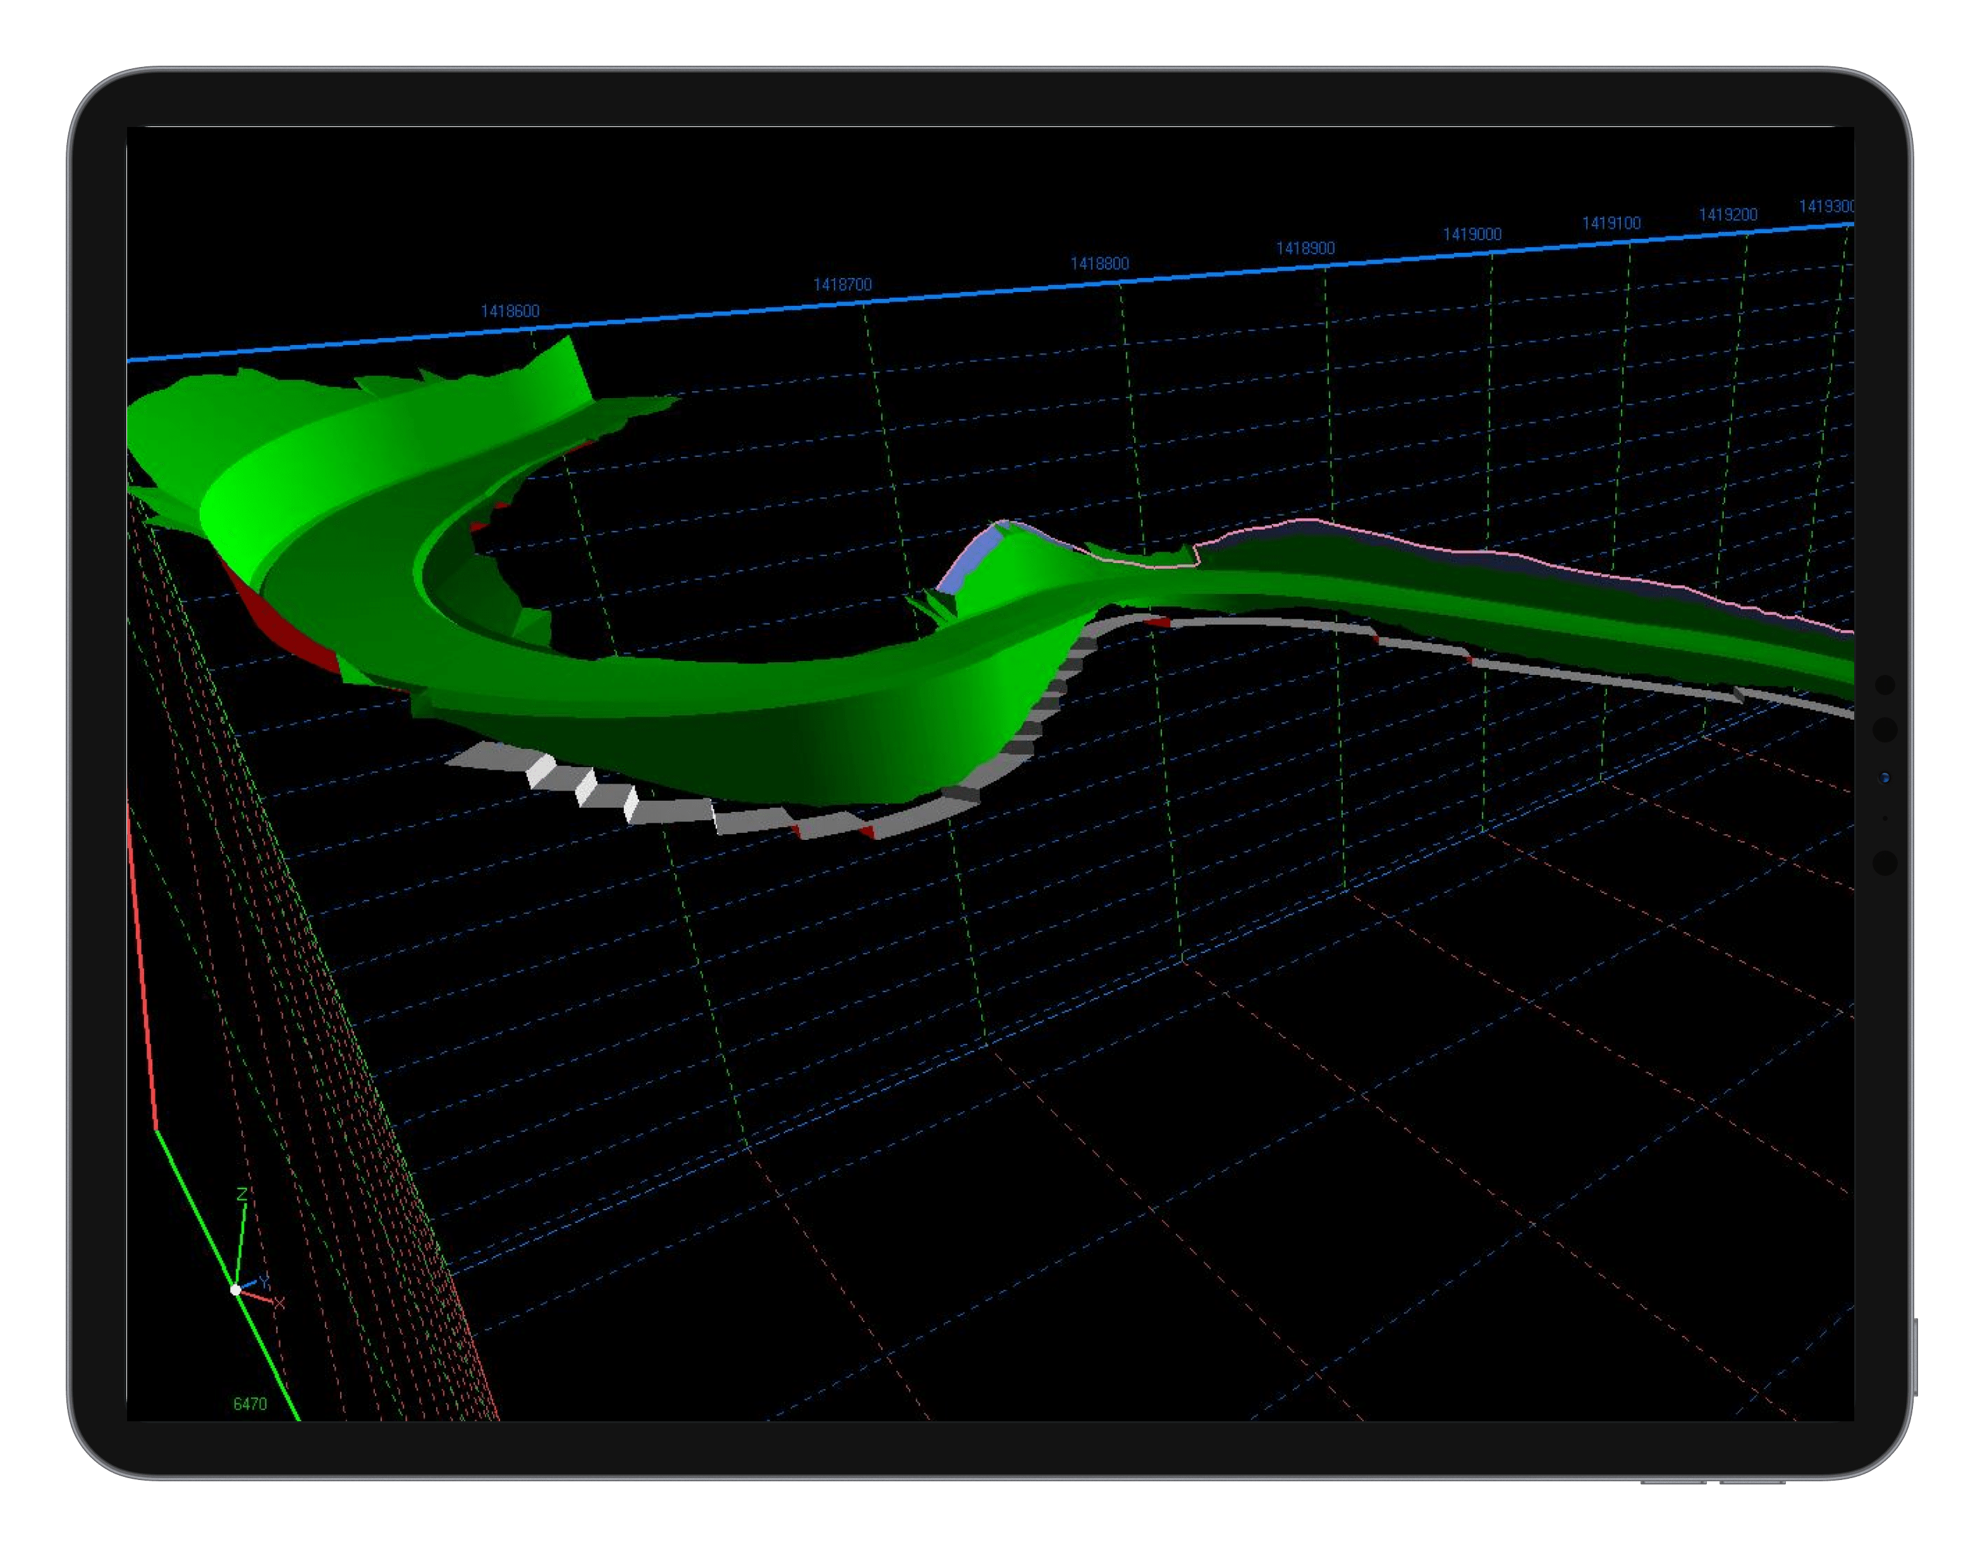The height and width of the screenshot is (1547, 1980).
Task: Click the 1418600 grid coordinate label
Action: 510,311
